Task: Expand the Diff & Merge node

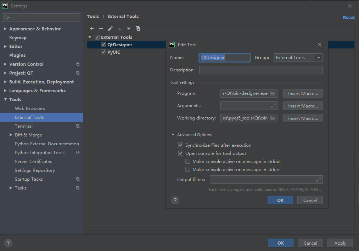Action: coord(11,135)
